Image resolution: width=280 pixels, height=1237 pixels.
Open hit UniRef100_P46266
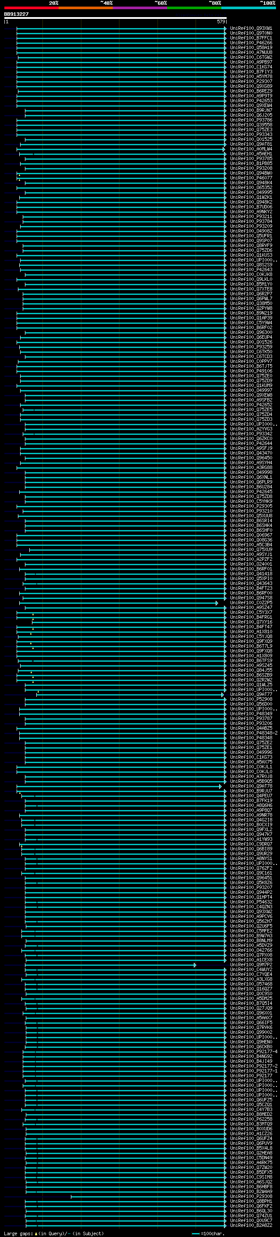point(251,43)
